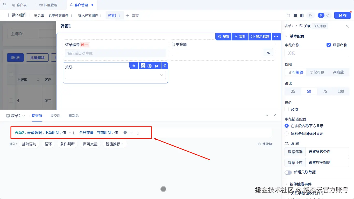Toggle 显示标题 for the form
Viewport: 354px width, 199px height.
point(260,37)
